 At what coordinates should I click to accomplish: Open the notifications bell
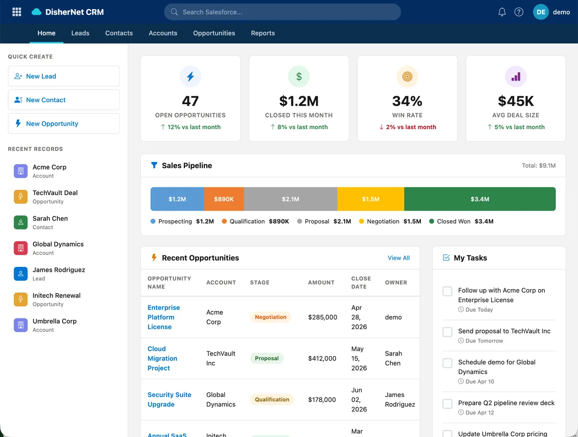click(502, 12)
